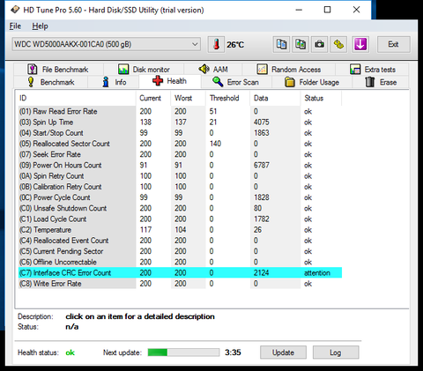Click the yellow options wrench icon

pyautogui.click(x=338, y=45)
